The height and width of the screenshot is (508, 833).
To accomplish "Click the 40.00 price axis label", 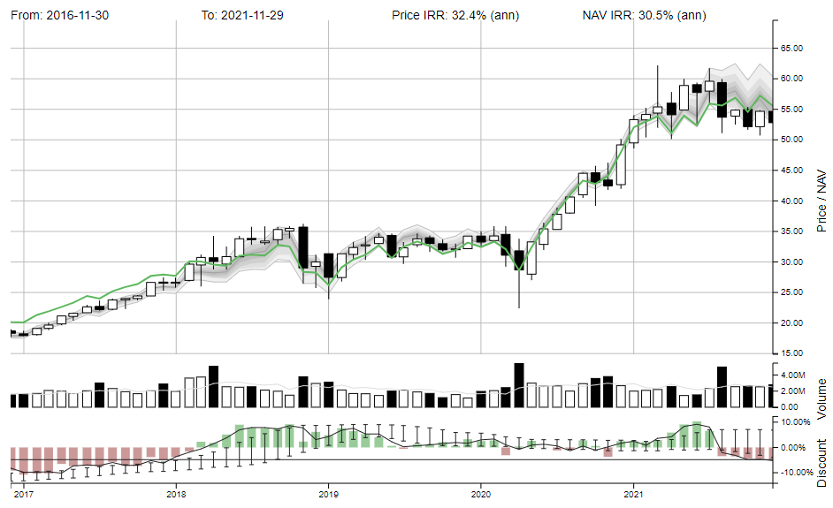I will [791, 201].
